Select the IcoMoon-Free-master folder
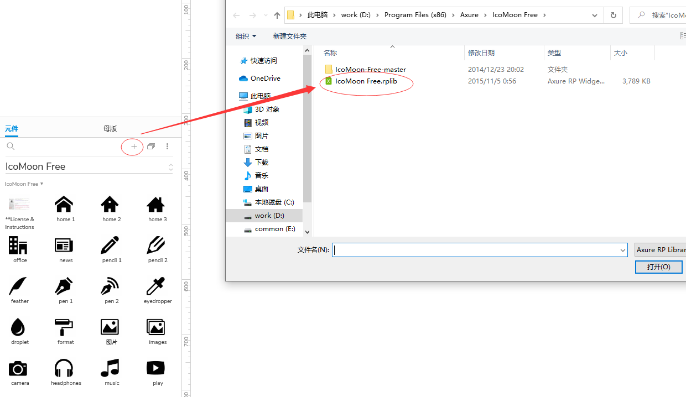This screenshot has width=686, height=397. click(x=365, y=70)
